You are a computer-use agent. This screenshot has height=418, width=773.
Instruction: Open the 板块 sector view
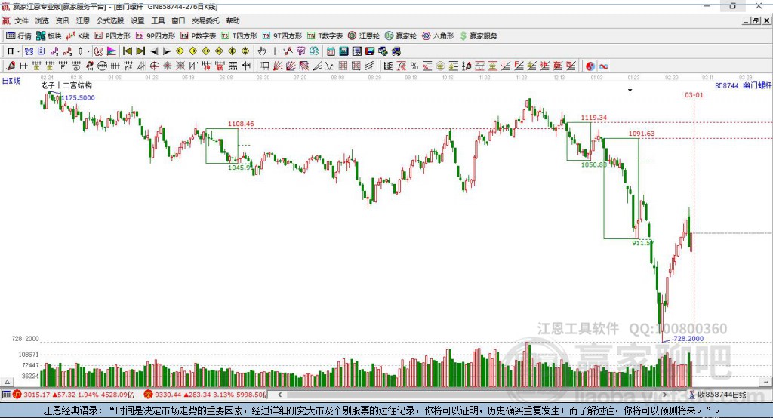click(x=48, y=36)
